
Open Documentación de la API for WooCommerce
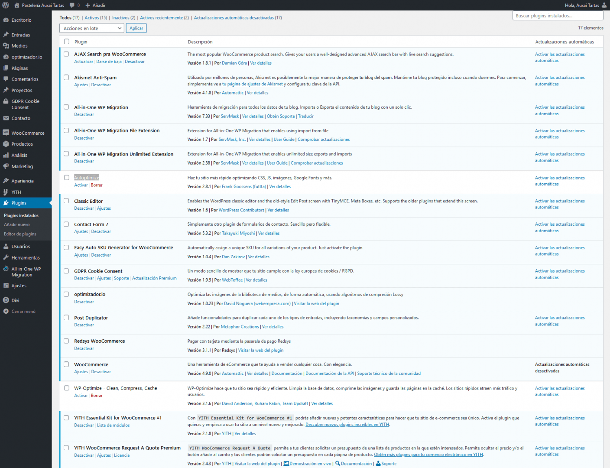coord(330,374)
